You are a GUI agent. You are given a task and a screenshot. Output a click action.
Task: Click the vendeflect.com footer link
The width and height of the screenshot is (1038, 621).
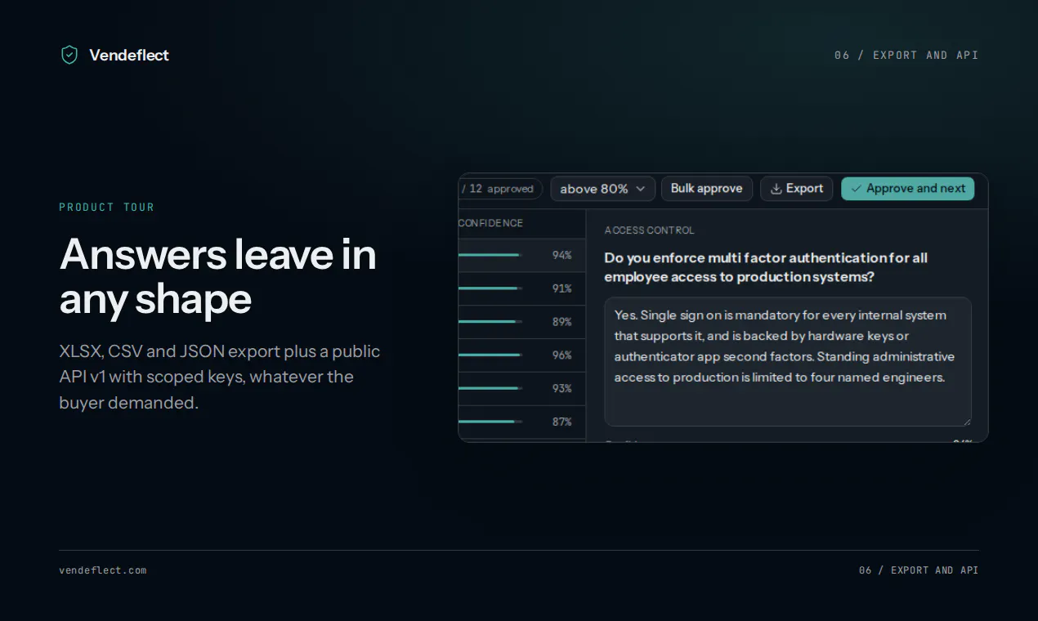[x=103, y=570]
